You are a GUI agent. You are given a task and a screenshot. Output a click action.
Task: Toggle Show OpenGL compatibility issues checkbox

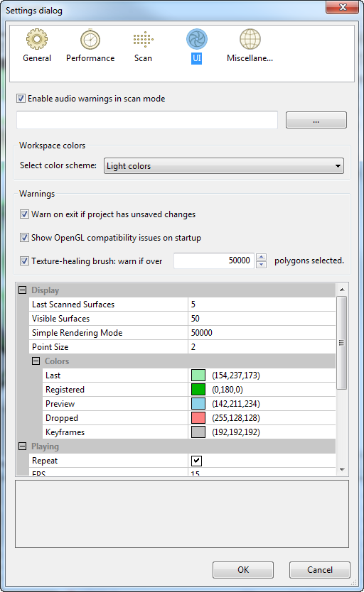(x=24, y=238)
